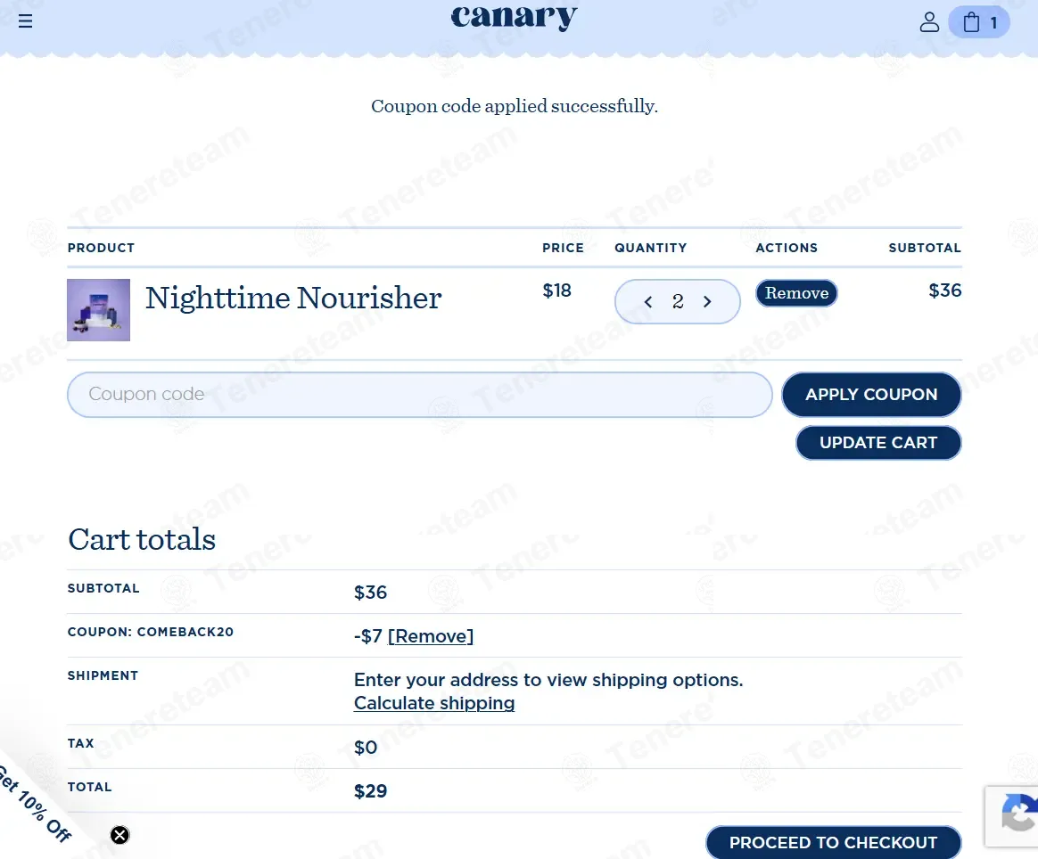Viewport: 1038px width, 859px height.
Task: Open the Get 10% Off banner
Action: (35, 804)
